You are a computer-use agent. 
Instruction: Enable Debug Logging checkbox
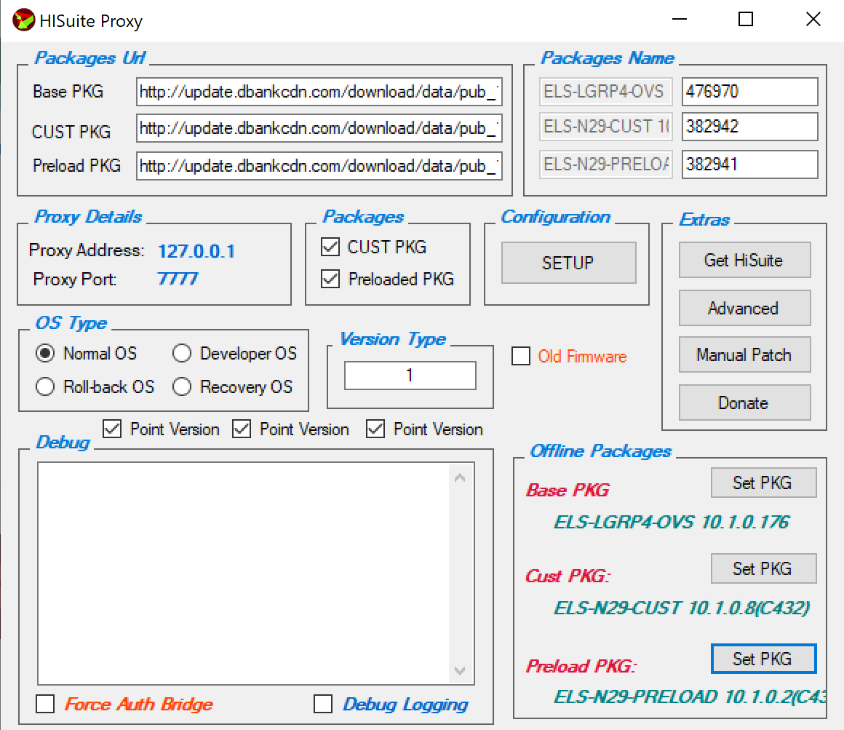[323, 704]
